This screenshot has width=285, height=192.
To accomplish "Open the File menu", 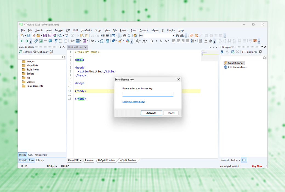I will click(23, 30).
